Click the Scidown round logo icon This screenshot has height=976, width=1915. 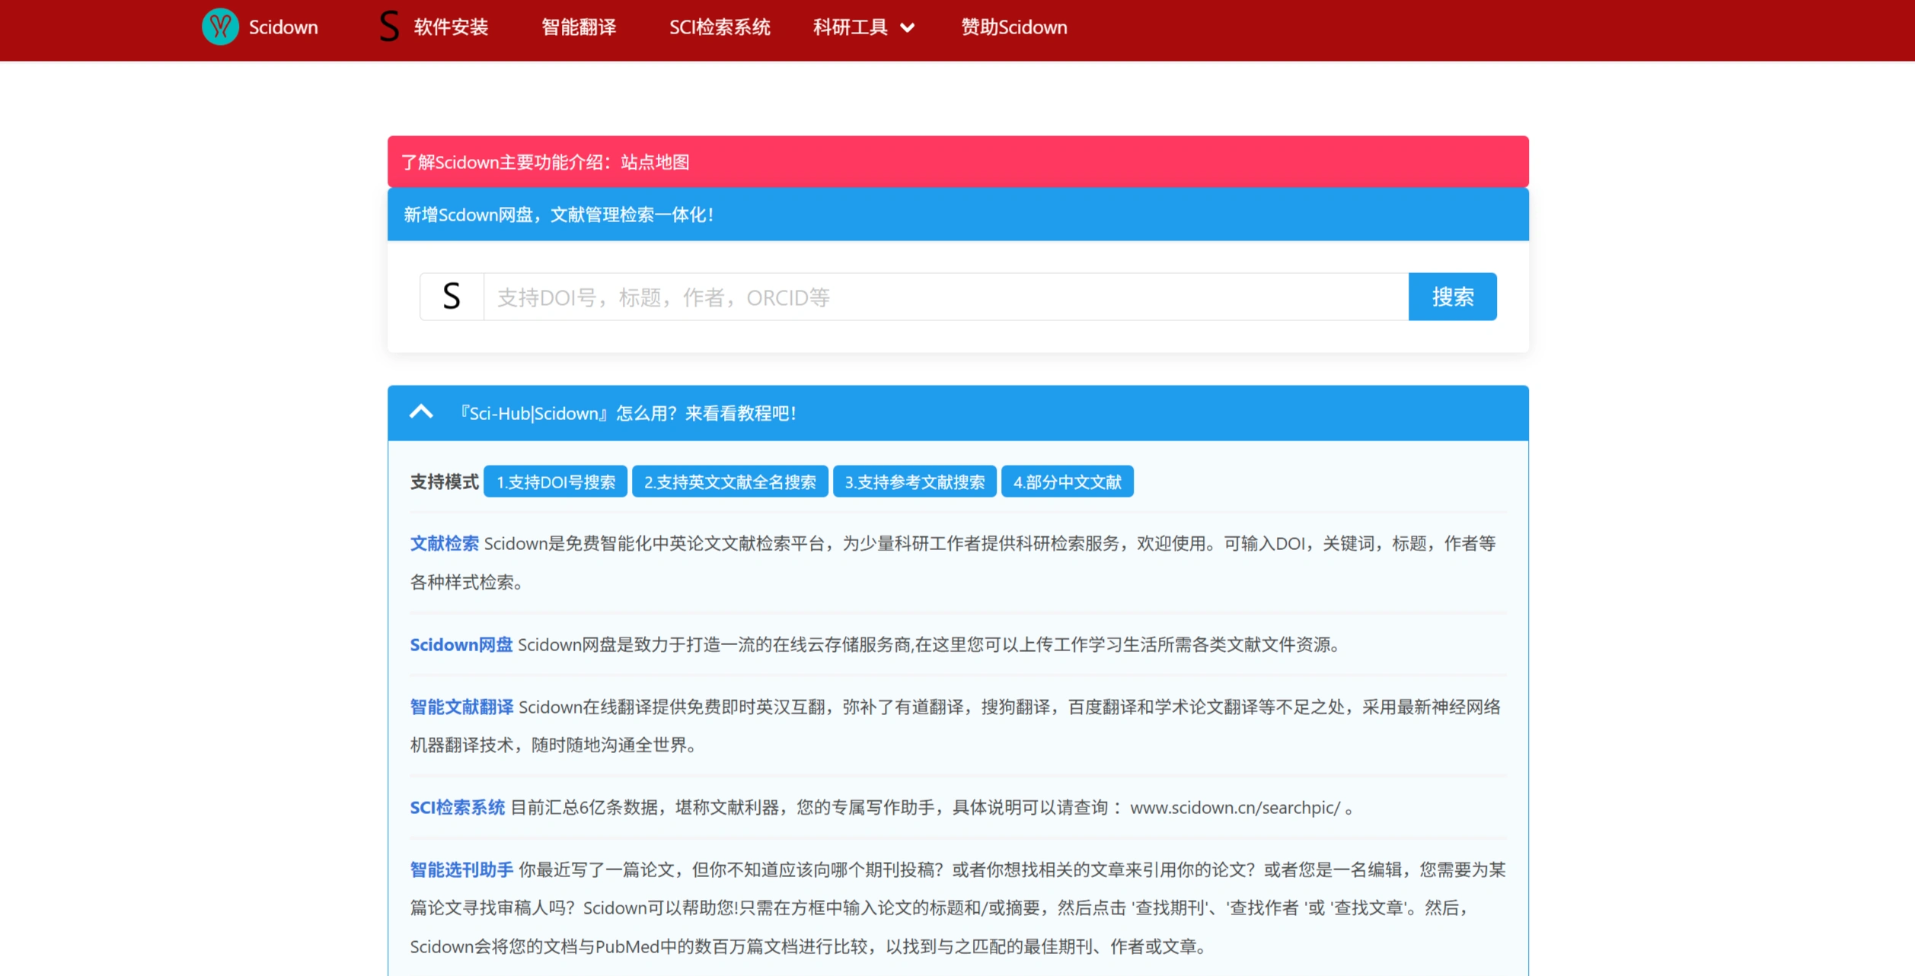(220, 27)
